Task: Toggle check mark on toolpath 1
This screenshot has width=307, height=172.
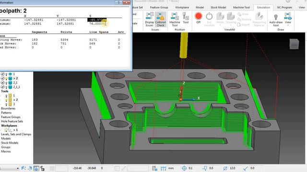Action: [2, 74]
